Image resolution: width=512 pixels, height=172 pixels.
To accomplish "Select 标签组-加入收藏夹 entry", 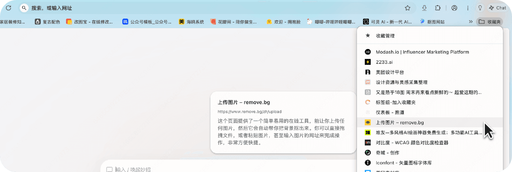I will pyautogui.click(x=430, y=102).
